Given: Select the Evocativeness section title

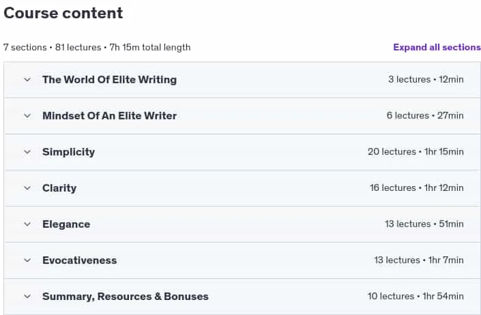Looking at the screenshot, I should tap(79, 260).
